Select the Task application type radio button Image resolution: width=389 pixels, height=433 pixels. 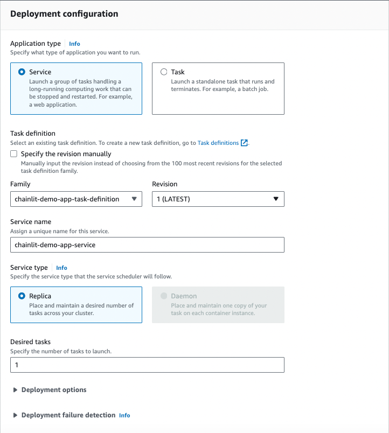(x=164, y=72)
